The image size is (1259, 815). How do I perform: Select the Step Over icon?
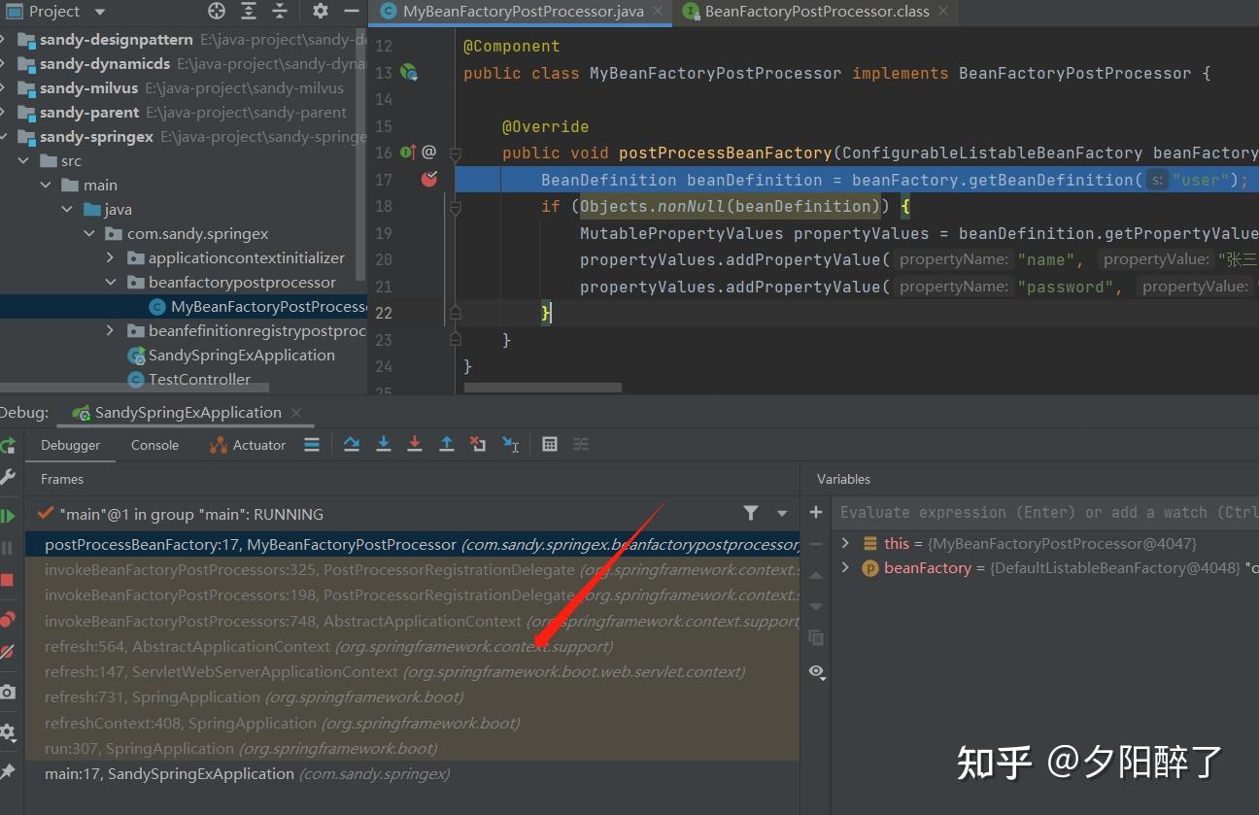[x=352, y=444]
